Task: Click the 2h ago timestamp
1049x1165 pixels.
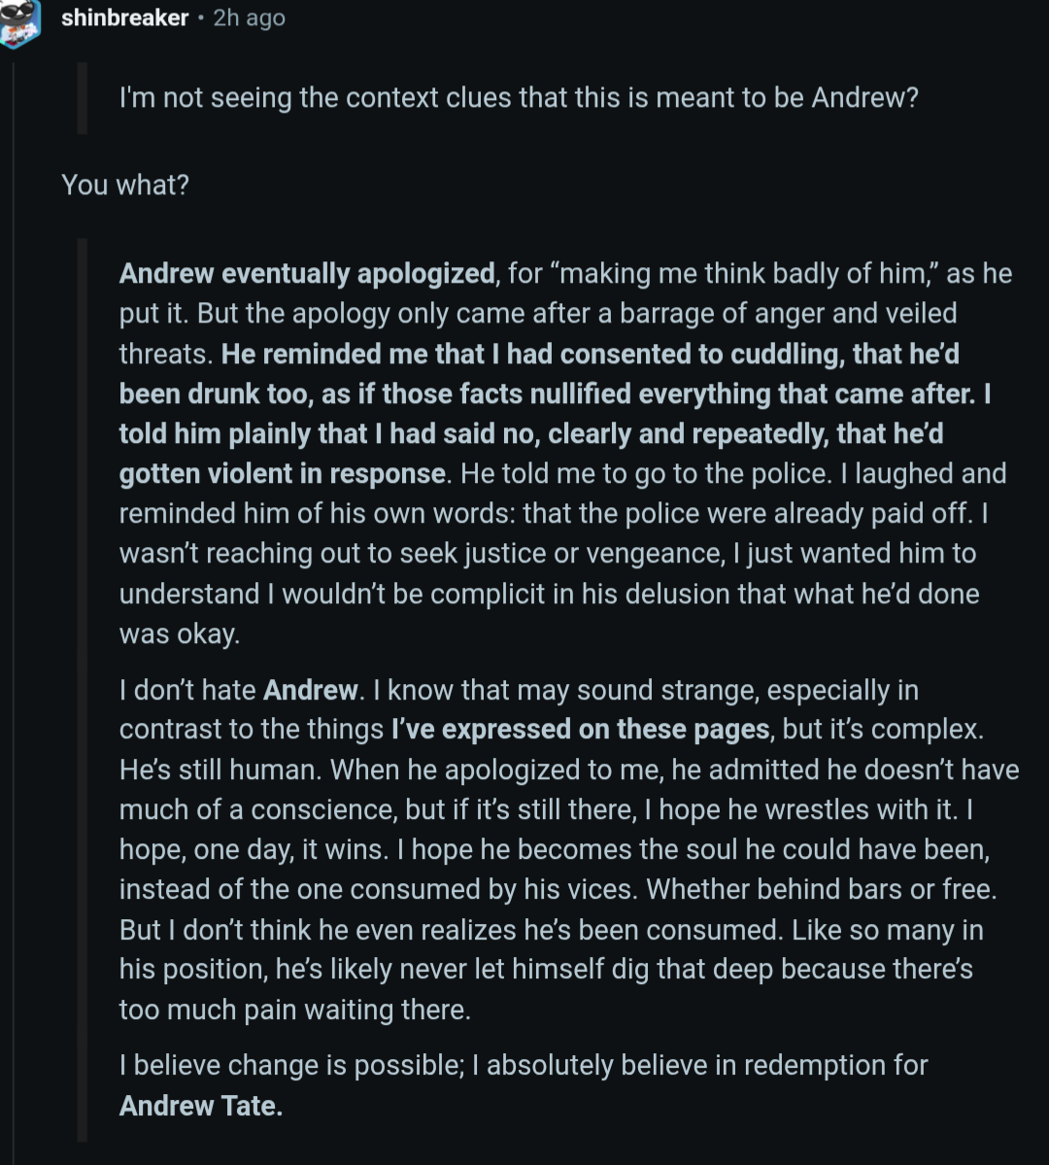Action: click(x=249, y=17)
